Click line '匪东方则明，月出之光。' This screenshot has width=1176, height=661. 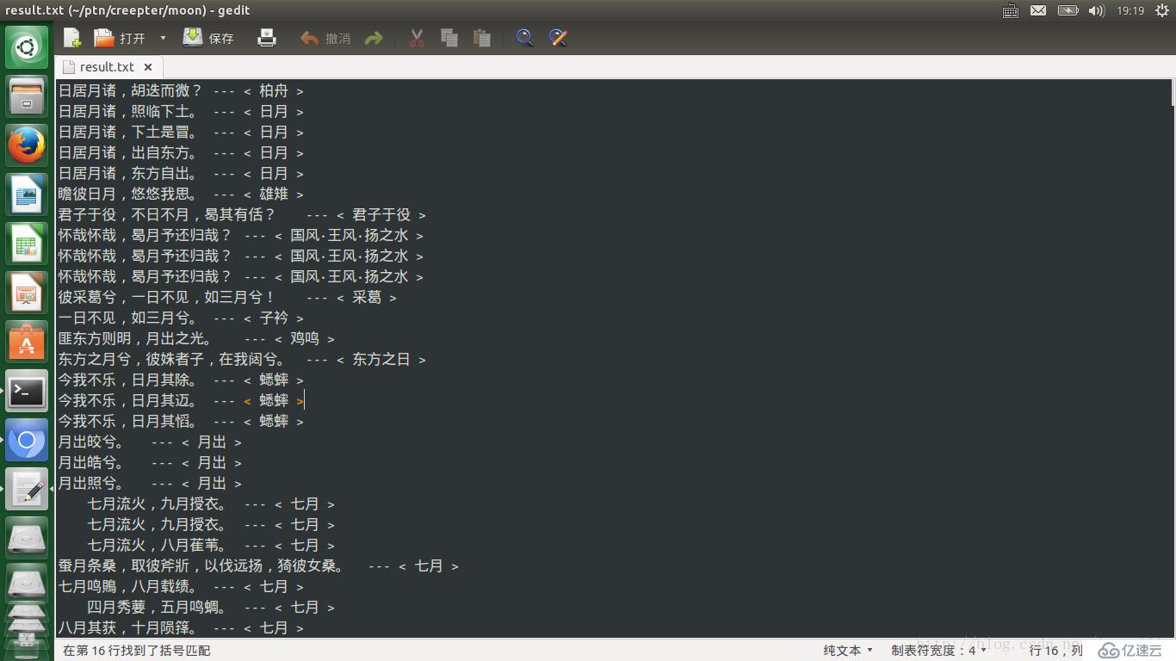pos(196,338)
